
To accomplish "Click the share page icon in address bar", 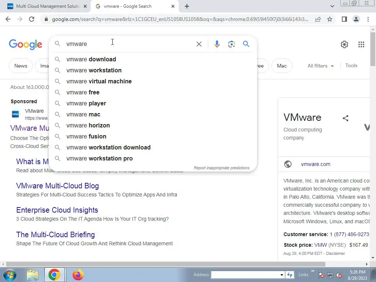I will [318, 19].
